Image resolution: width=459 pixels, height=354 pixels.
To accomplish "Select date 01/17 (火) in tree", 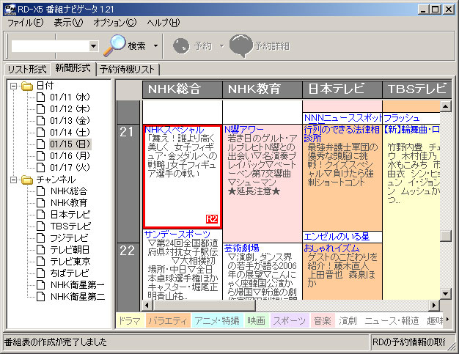I will tap(70, 168).
